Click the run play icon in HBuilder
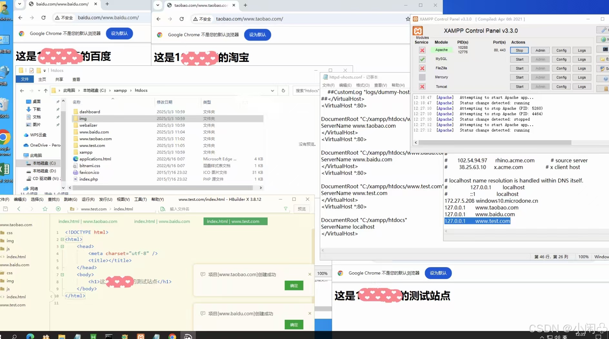Screen dimensions: 609x339 [58, 209]
